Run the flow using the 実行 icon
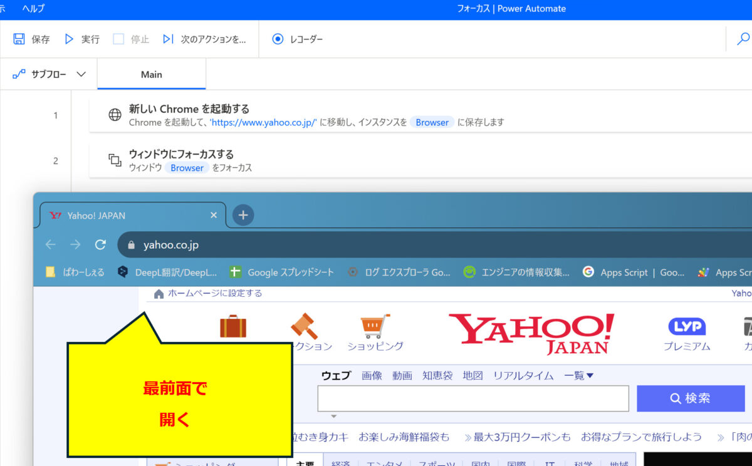The image size is (752, 466). coord(70,39)
